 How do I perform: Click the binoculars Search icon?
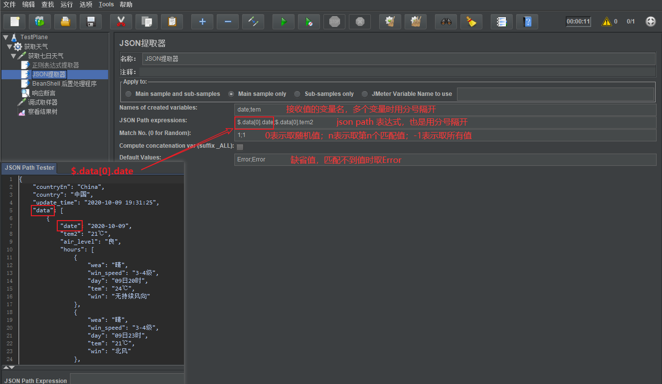point(446,22)
